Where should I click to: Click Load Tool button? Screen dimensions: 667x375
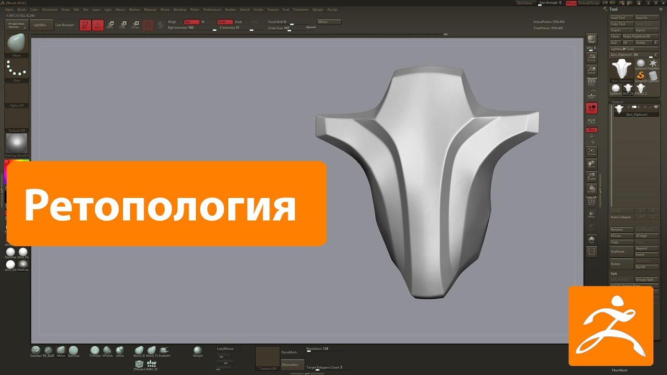[622, 18]
